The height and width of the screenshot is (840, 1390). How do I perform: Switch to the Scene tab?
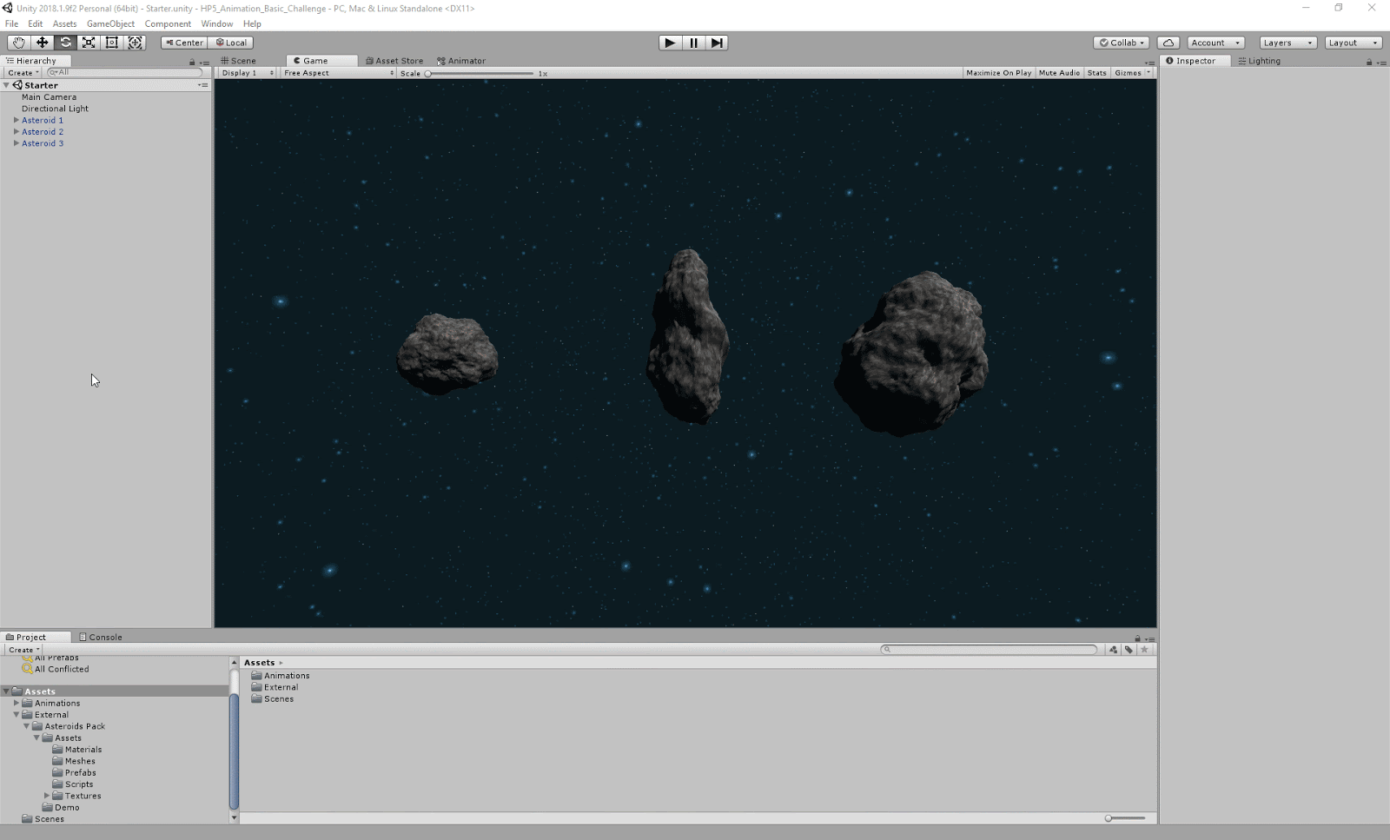click(238, 61)
